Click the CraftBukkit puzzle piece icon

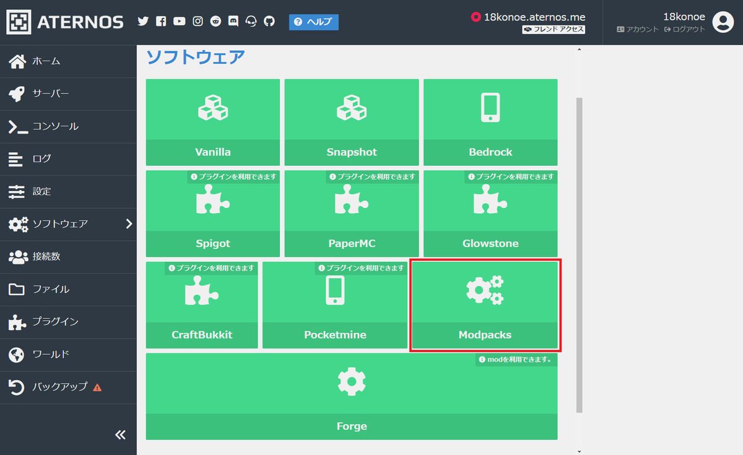pos(202,291)
